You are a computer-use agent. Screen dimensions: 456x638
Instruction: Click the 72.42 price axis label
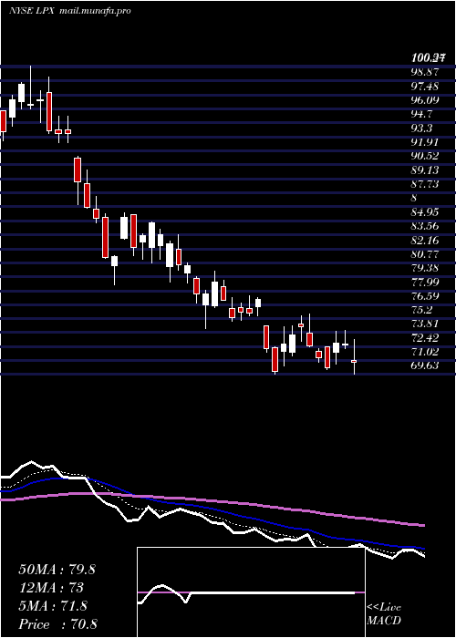pos(425,338)
